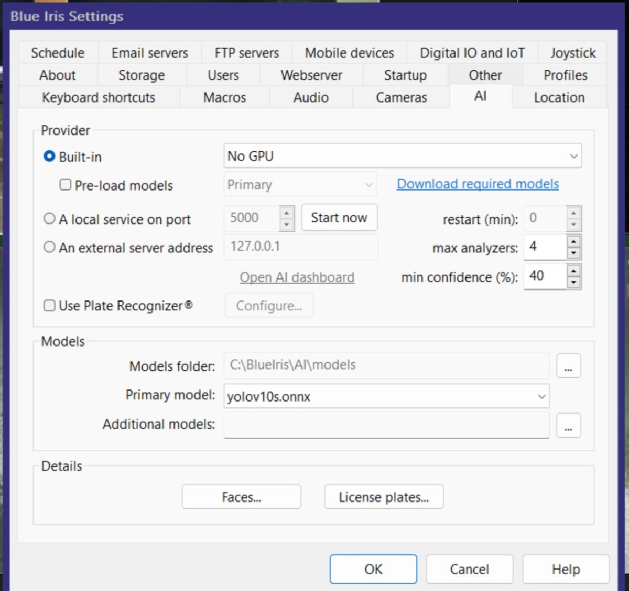The image size is (629, 591).
Task: Click Download required models link
Action: 478,184
